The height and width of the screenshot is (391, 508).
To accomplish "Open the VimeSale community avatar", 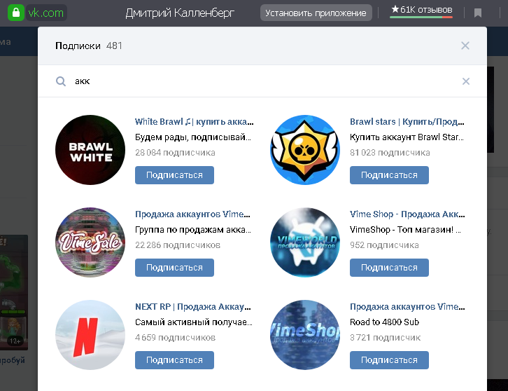I will click(90, 242).
